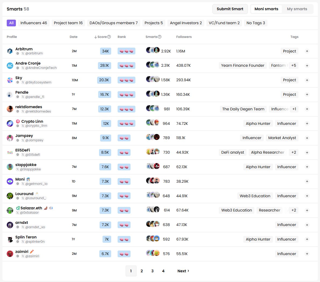Select the All filter
Screen dimensions: 320x282
pos(11,23)
